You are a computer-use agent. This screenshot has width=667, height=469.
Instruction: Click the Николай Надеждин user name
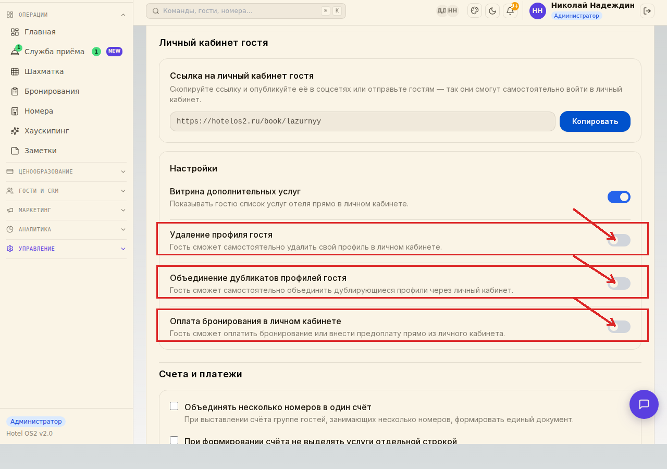592,5
